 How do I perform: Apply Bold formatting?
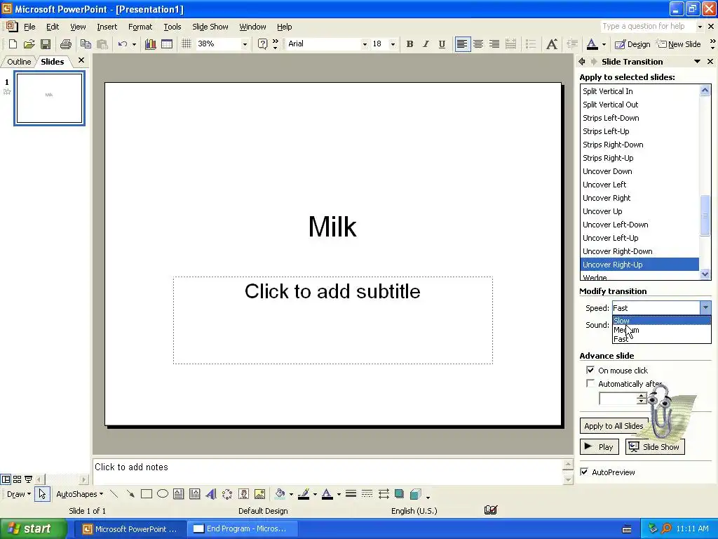coord(409,44)
